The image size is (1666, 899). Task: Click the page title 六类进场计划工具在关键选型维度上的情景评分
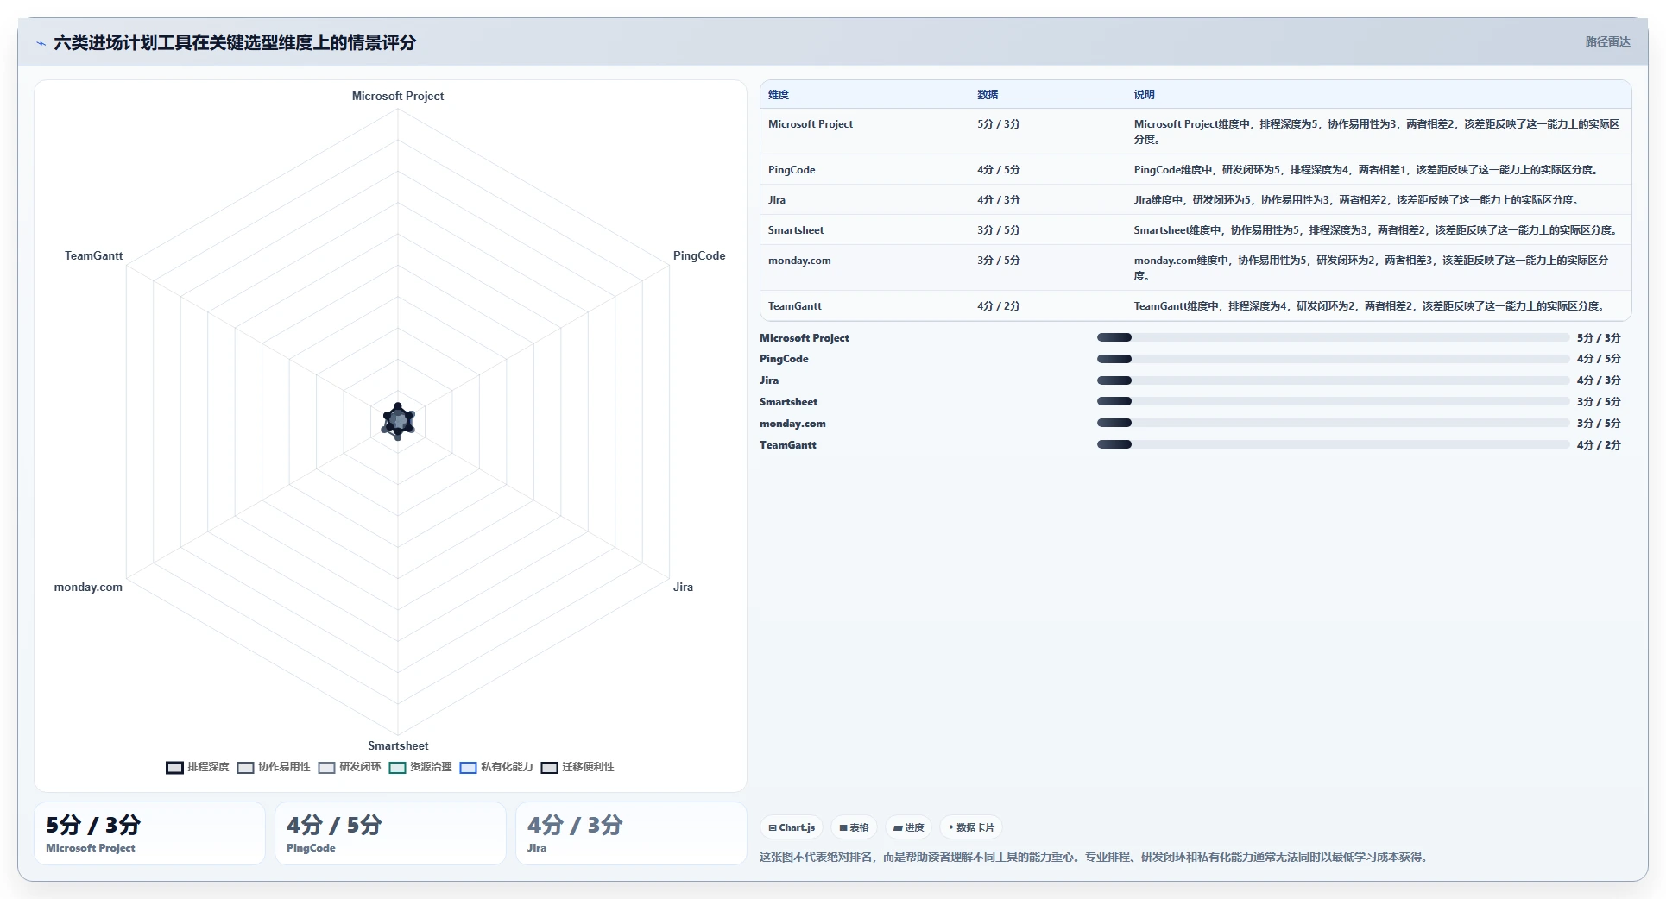click(235, 42)
